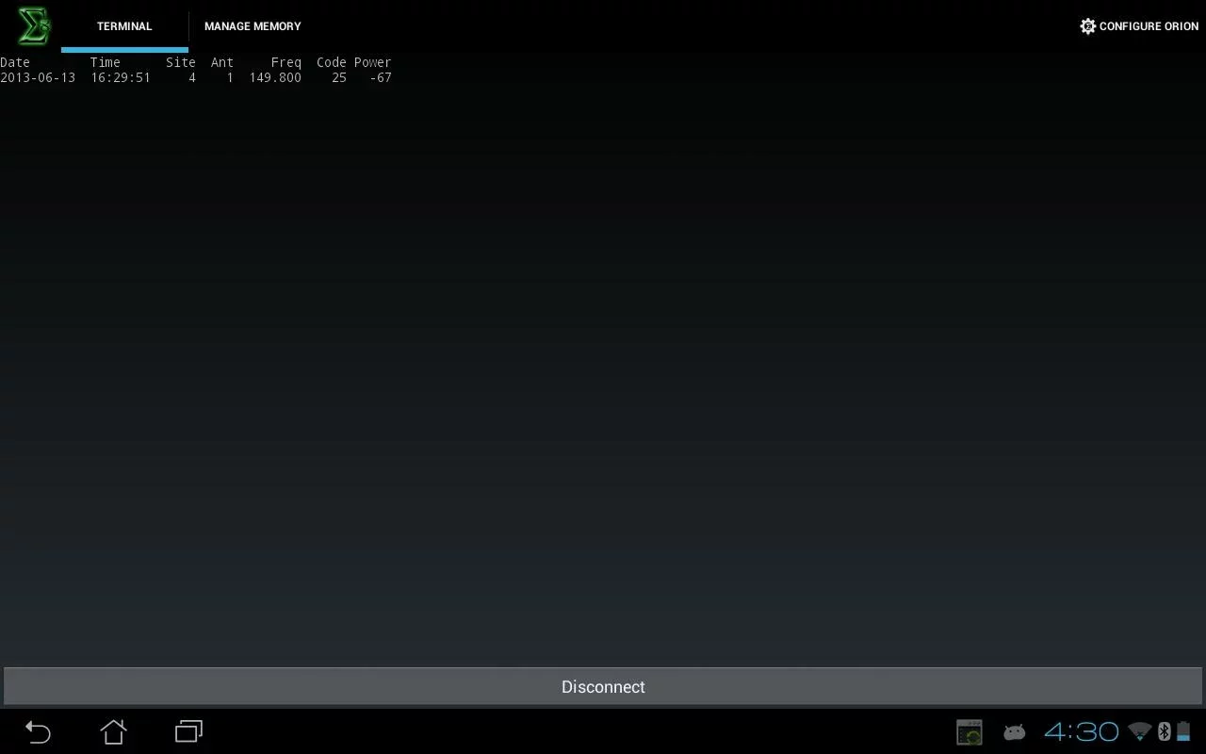The width and height of the screenshot is (1206, 754).
Task: Tap the 4:30 clock in status bar
Action: point(1081,731)
